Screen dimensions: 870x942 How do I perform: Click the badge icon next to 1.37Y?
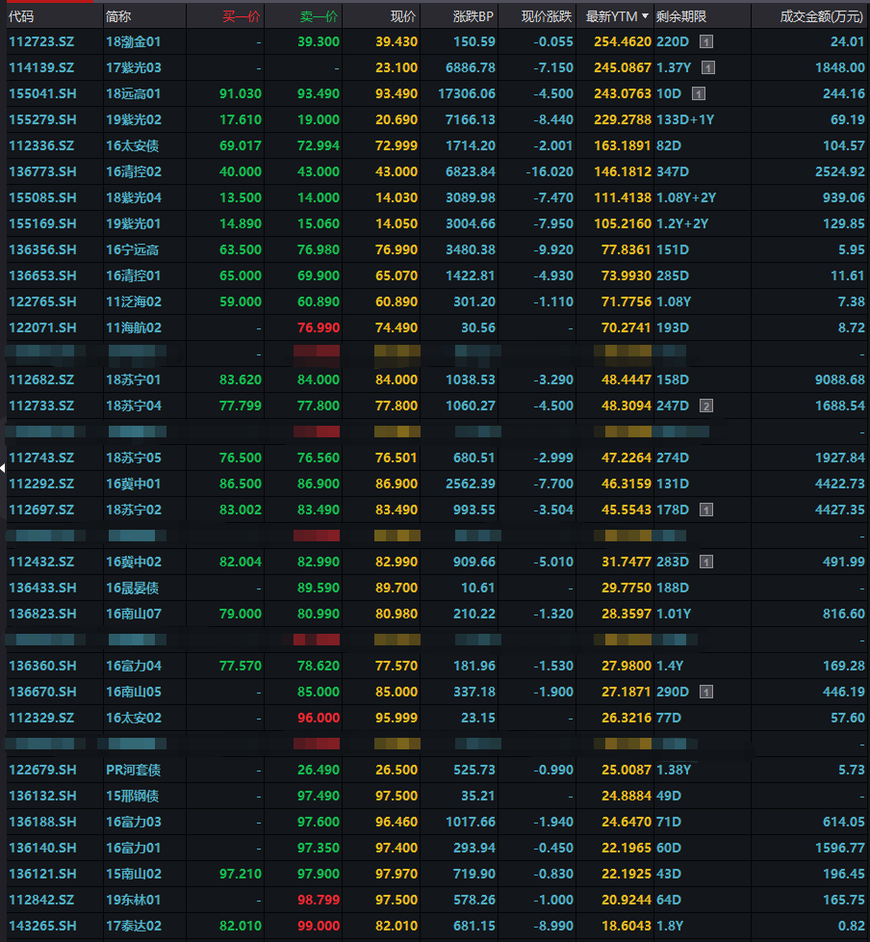(x=708, y=67)
